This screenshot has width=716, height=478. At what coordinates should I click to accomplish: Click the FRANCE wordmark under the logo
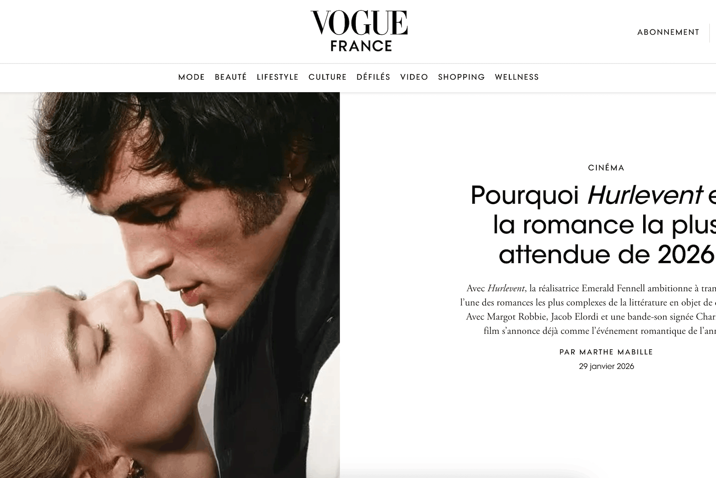[361, 46]
